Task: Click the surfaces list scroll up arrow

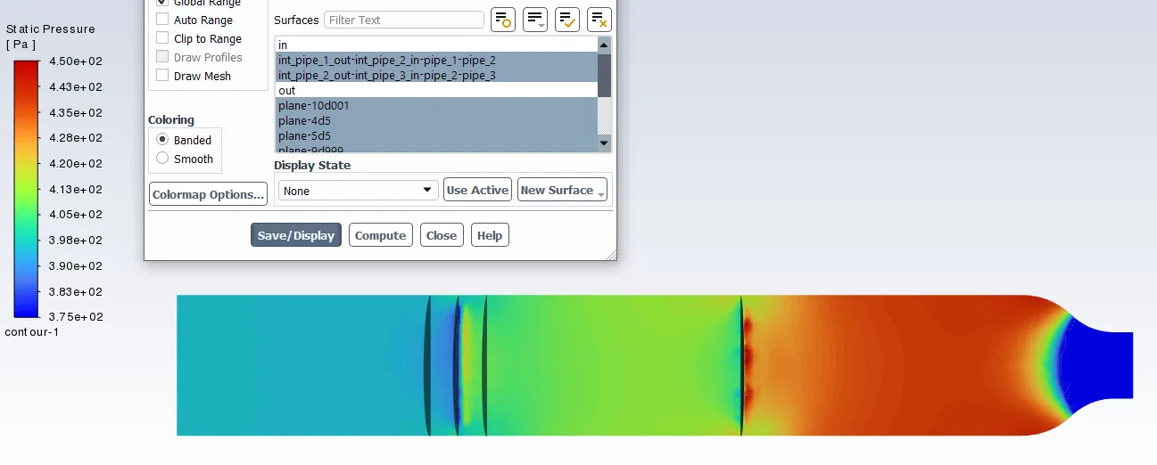Action: pos(604,45)
